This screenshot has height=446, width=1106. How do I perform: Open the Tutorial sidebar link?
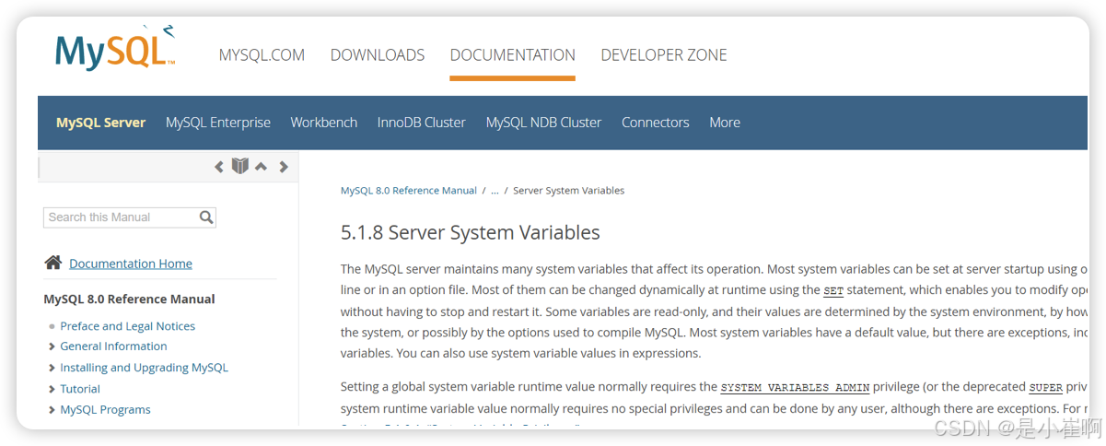[80, 389]
